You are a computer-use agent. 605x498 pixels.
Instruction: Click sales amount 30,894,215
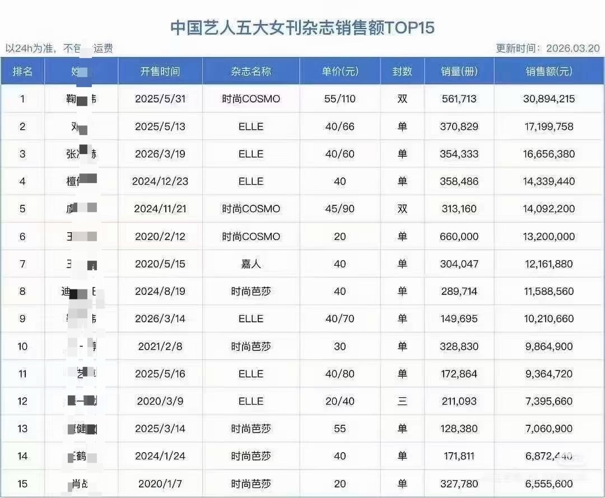tap(549, 99)
